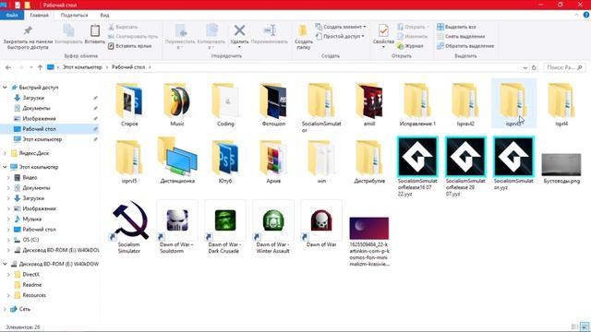Viewport: 591px width, 332px height.
Task: Switch to the Поделиться ribbon tab
Action: pyautogui.click(x=74, y=15)
